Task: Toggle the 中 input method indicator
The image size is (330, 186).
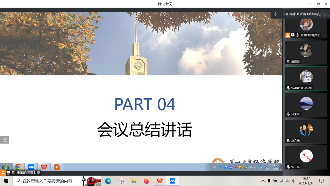Action: click(294, 181)
